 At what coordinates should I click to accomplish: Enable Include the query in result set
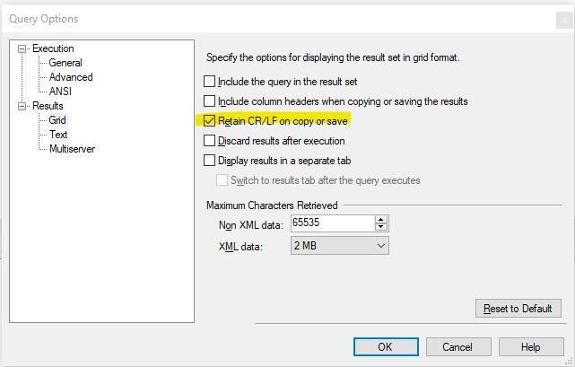[x=210, y=82]
